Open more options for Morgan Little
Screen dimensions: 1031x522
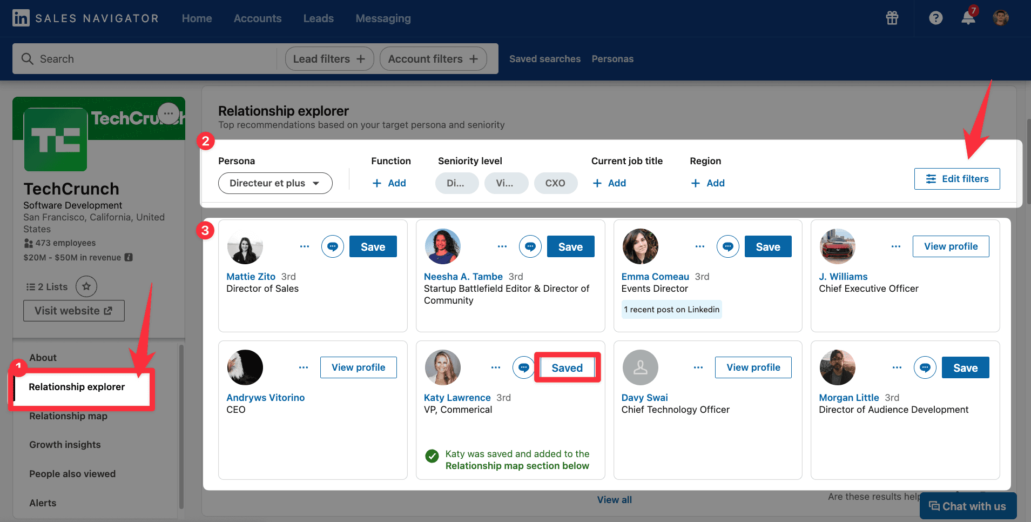coord(897,367)
